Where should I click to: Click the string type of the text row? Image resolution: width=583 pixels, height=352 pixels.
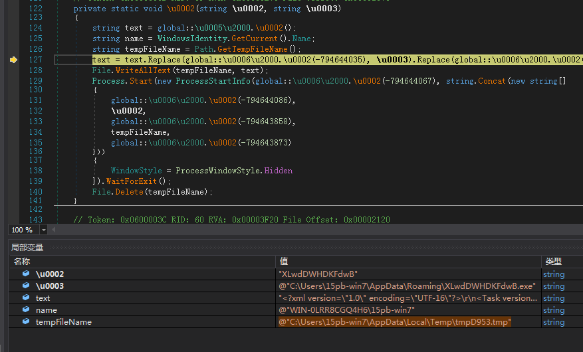click(x=554, y=298)
